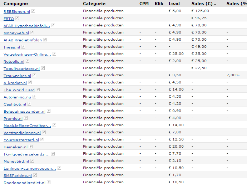This screenshot has height=184, width=247.
Task: Select the € 12,50 lead value
Action: coord(176,139)
